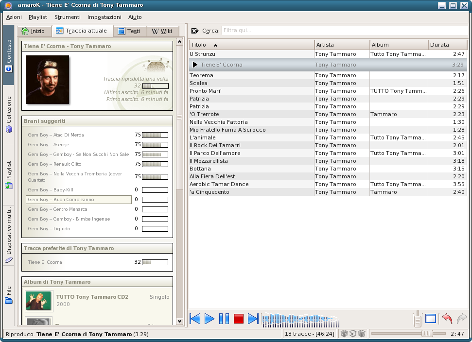The image size is (472, 342).
Task: Click the blue player window toggle icon
Action: tap(431, 319)
